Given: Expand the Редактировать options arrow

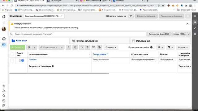Looking at the screenshot, I should coord(62,47).
